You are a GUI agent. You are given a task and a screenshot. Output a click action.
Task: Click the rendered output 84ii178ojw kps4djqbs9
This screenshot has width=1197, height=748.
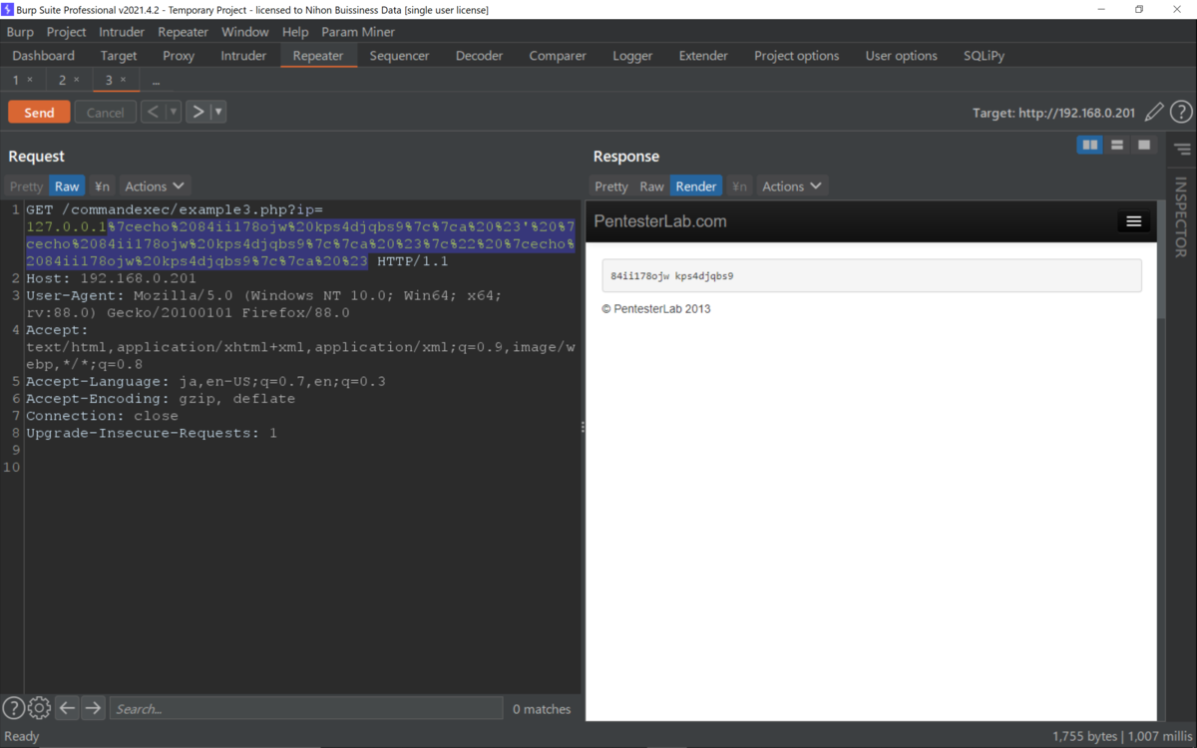(x=671, y=276)
